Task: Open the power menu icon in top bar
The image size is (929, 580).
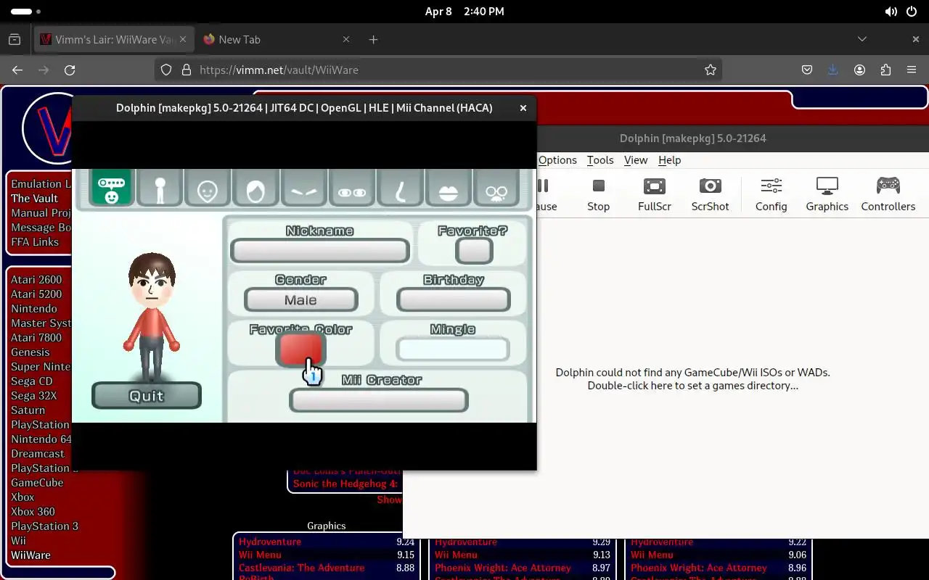Action: click(912, 12)
